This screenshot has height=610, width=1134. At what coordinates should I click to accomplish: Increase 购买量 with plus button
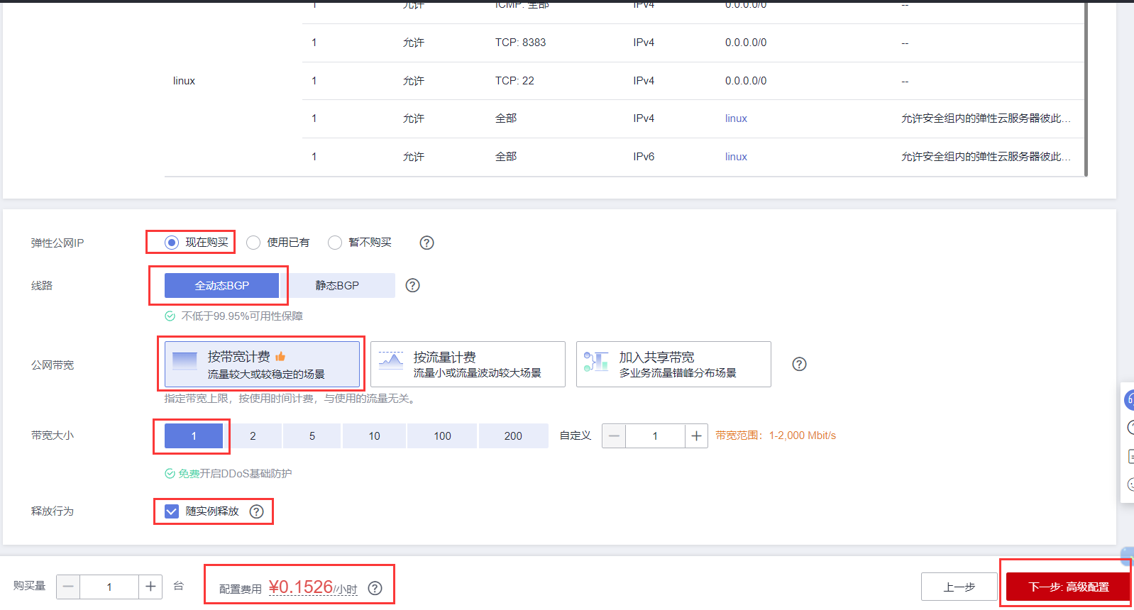pos(150,587)
